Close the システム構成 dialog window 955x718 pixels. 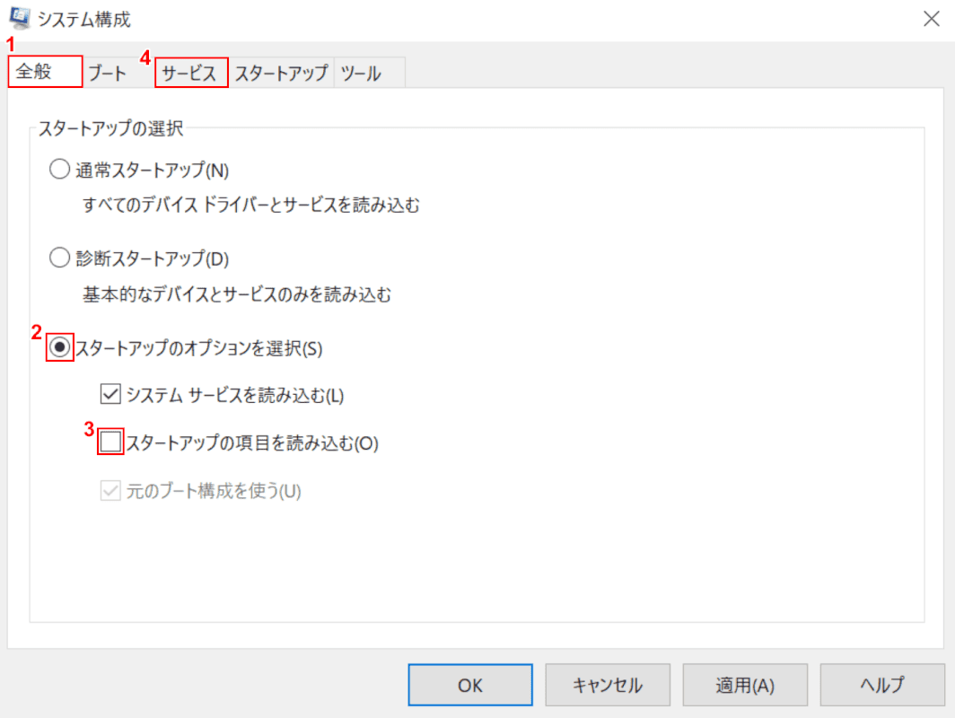click(931, 19)
